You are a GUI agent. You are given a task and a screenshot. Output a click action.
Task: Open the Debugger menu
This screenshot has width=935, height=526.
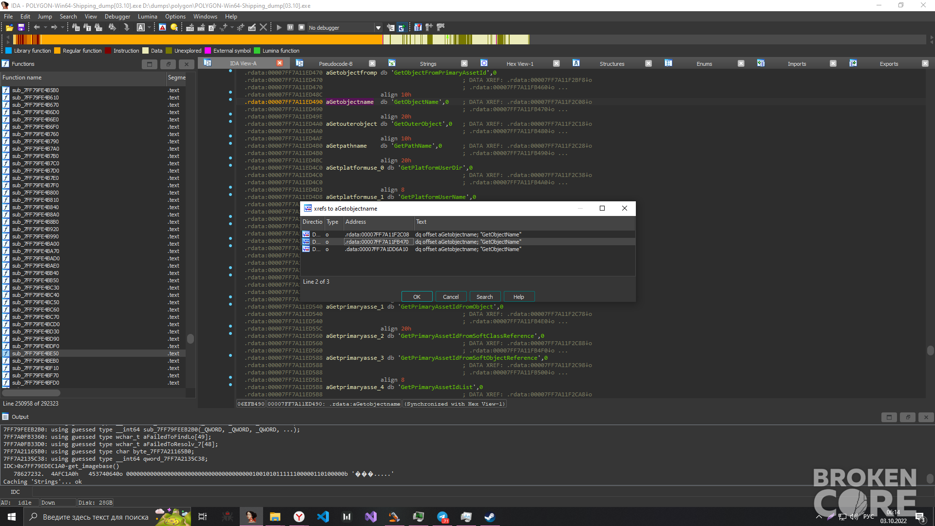[117, 17]
